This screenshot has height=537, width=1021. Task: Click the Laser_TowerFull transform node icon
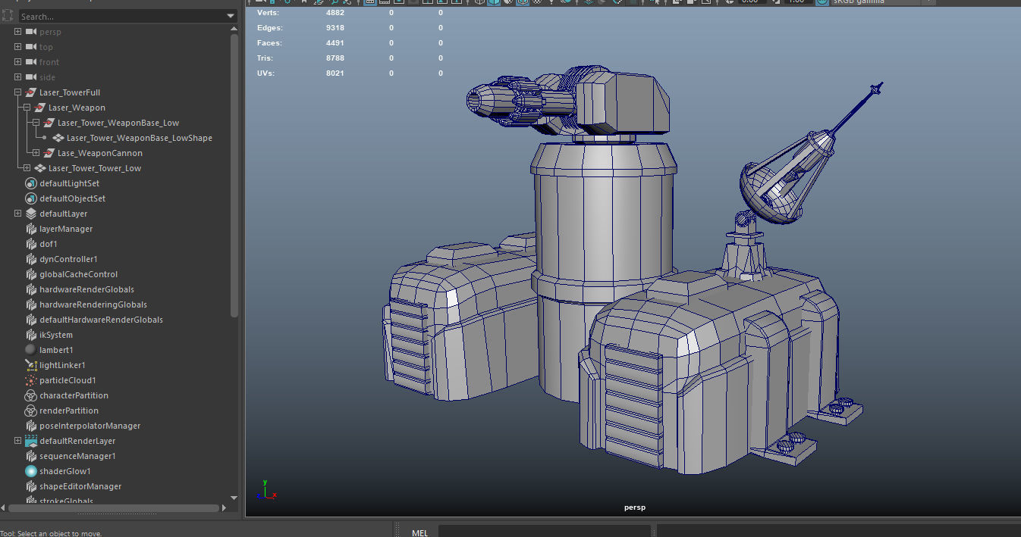pos(31,92)
